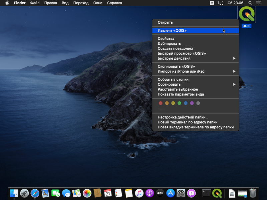
Task: Open the Файл menu
Action: click(35, 3)
